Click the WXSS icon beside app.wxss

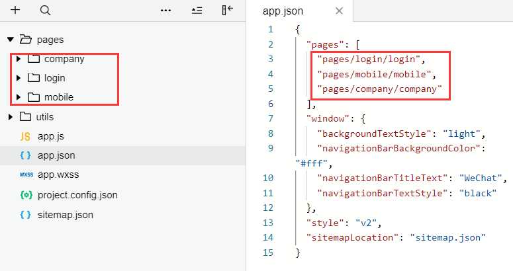tap(26, 174)
